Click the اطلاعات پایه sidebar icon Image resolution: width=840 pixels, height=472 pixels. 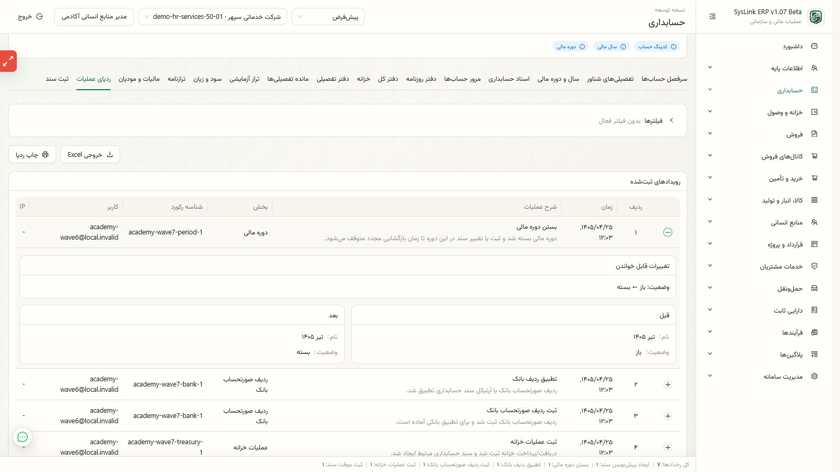814,68
